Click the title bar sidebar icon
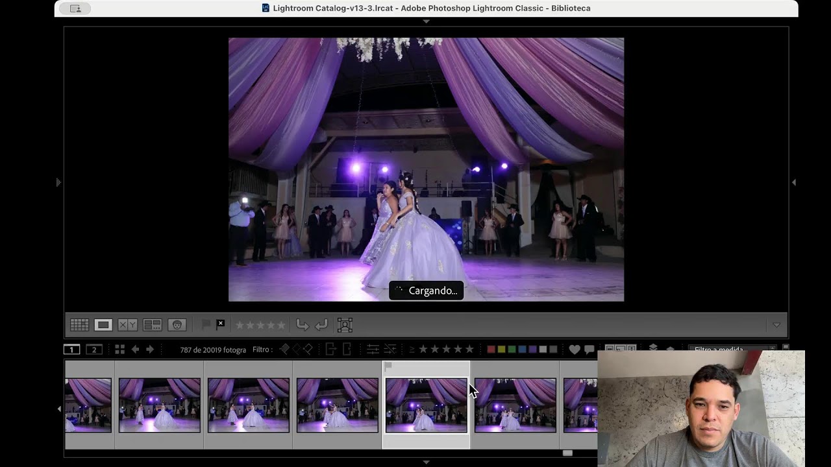 (x=75, y=8)
